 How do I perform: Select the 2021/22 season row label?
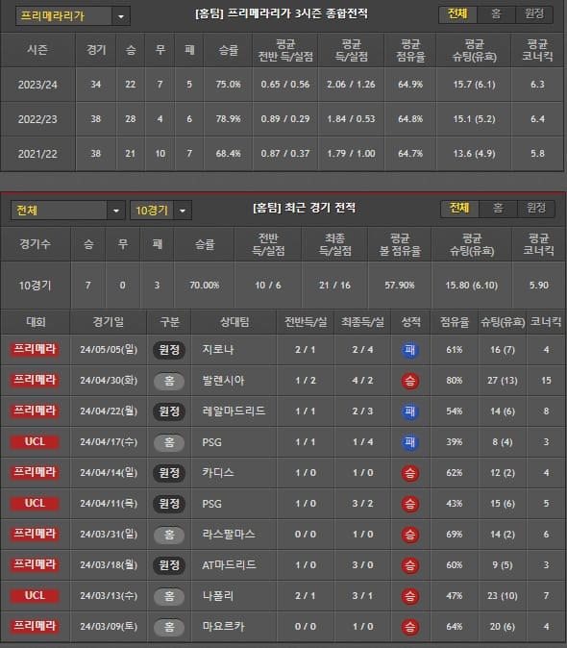pyautogui.click(x=37, y=154)
